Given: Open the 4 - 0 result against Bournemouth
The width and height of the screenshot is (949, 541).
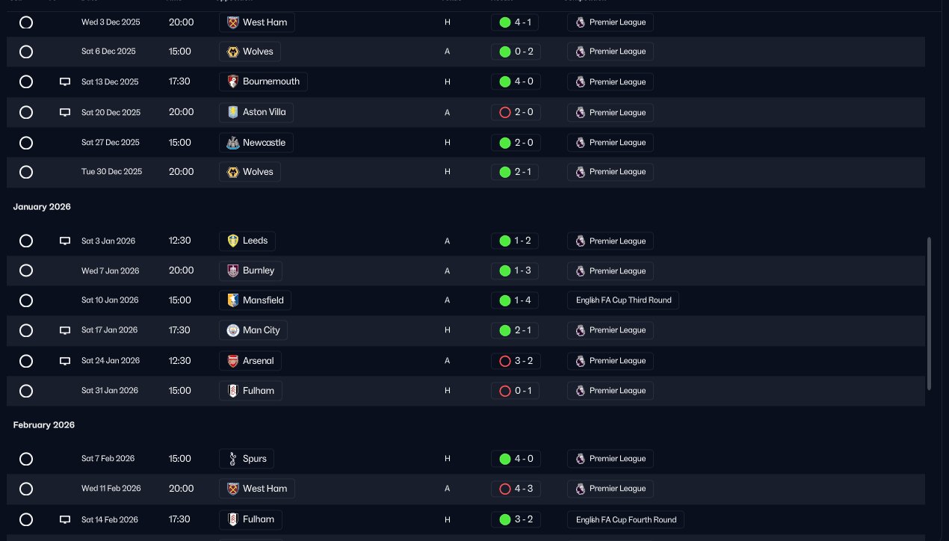Looking at the screenshot, I should pyautogui.click(x=515, y=81).
